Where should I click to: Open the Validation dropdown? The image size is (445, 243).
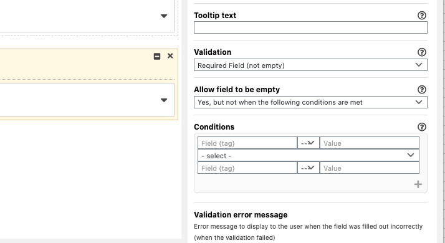tap(310, 65)
